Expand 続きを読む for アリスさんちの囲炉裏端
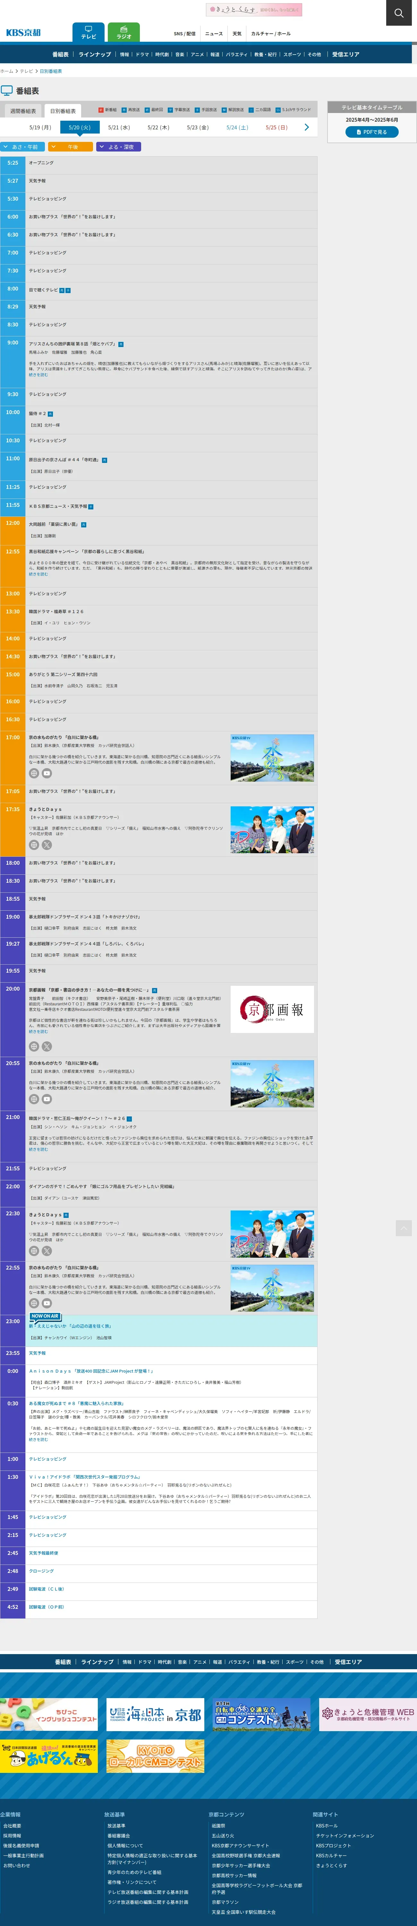The image size is (417, 1926). (38, 375)
